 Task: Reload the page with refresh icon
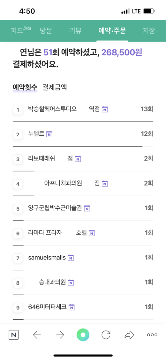106,335
